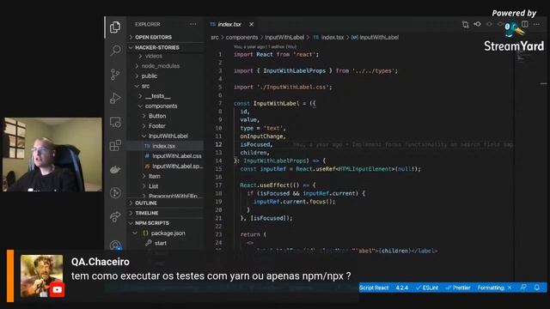The image size is (550, 309).
Task: Close the index.tsx editor tab
Action: (251, 24)
